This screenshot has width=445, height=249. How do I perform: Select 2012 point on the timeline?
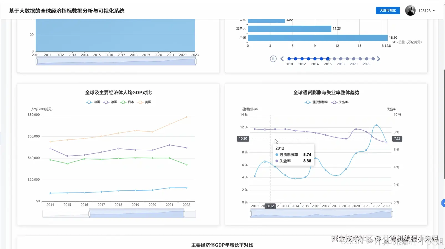pyautogui.click(x=302, y=59)
